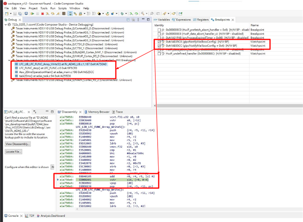Switch to the Registers tab
This screenshot has width=303, height=222.
coord(201,20)
